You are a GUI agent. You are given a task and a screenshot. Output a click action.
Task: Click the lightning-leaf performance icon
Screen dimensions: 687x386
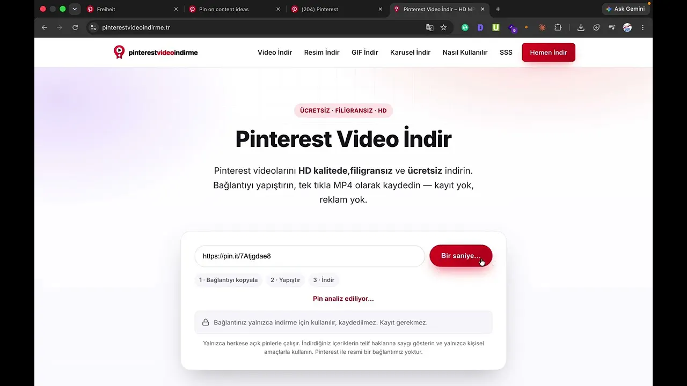(596, 27)
